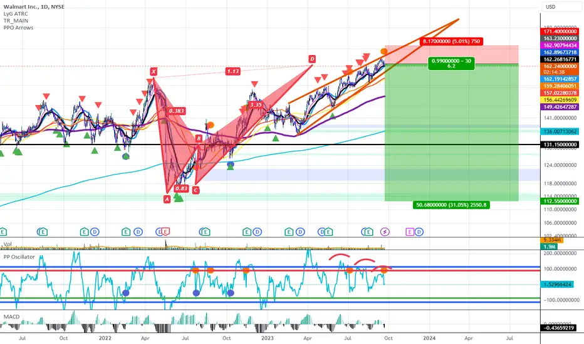Select the PP Oscillator pane legend
This screenshot has height=344, width=584.
[x=19, y=257]
